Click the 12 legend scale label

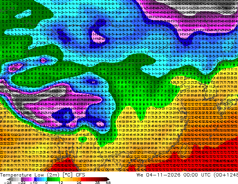pos(61,182)
